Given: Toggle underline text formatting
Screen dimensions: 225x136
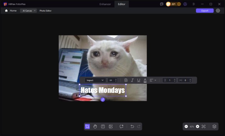Looking at the screenshot, I should [x=139, y=80].
